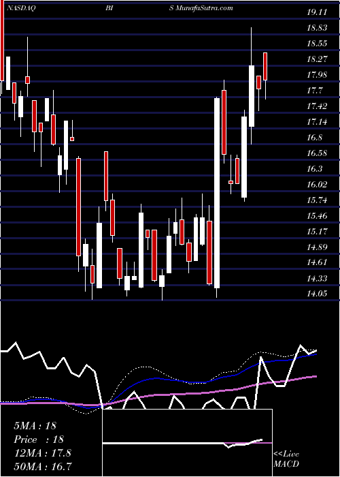Select the 17.14 price axis label
This screenshot has width=340, height=477.
pyautogui.click(x=317, y=122)
